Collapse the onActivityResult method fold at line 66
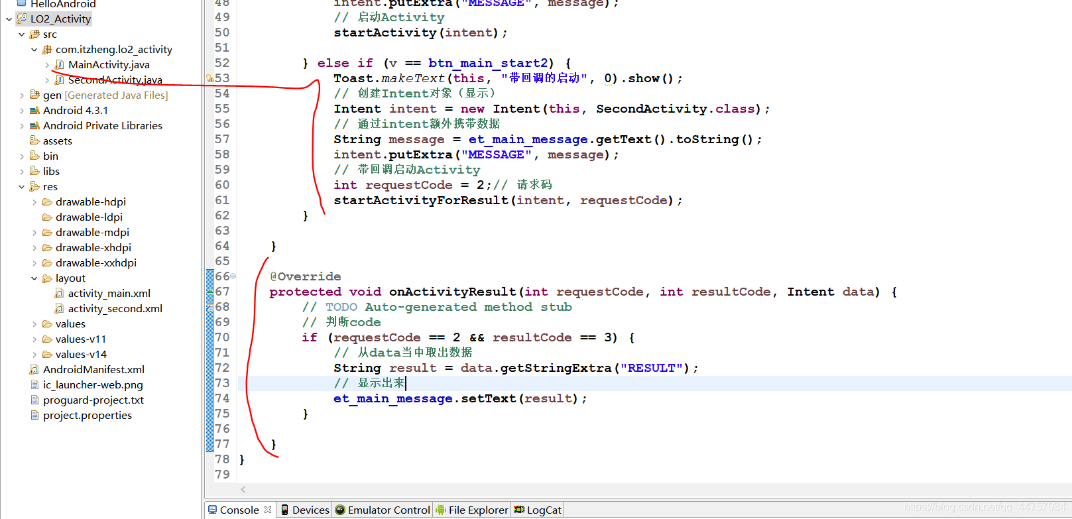This screenshot has height=519, width=1072. point(233,276)
